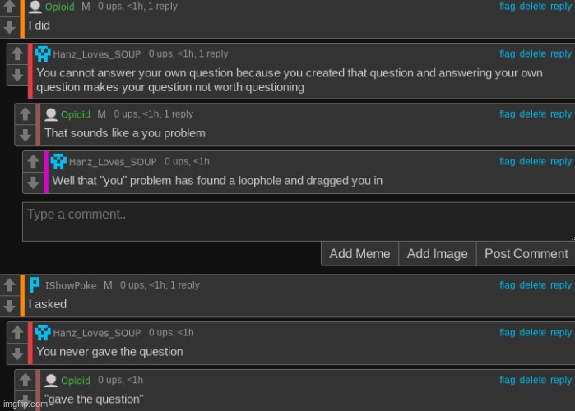The height and width of the screenshot is (411, 575).
Task: Upvote IShowPoke's "I asked" comment
Action: click(x=9, y=285)
